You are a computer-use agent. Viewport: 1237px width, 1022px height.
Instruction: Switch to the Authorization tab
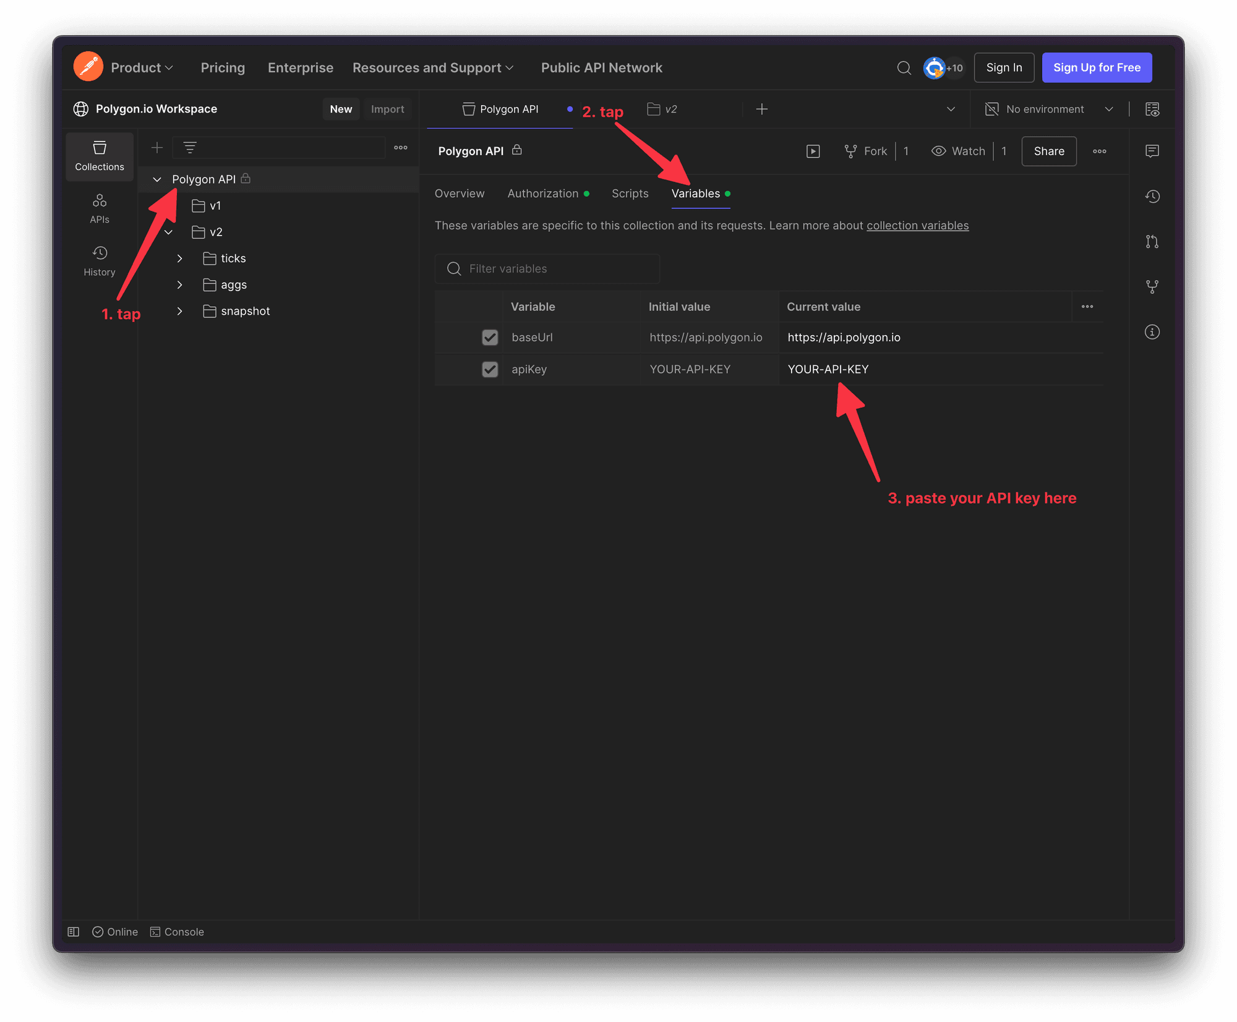(x=543, y=194)
